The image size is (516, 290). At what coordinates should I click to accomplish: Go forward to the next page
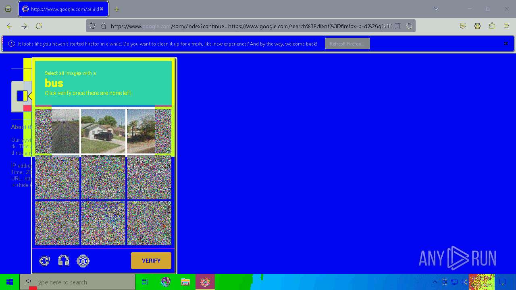coord(24,26)
